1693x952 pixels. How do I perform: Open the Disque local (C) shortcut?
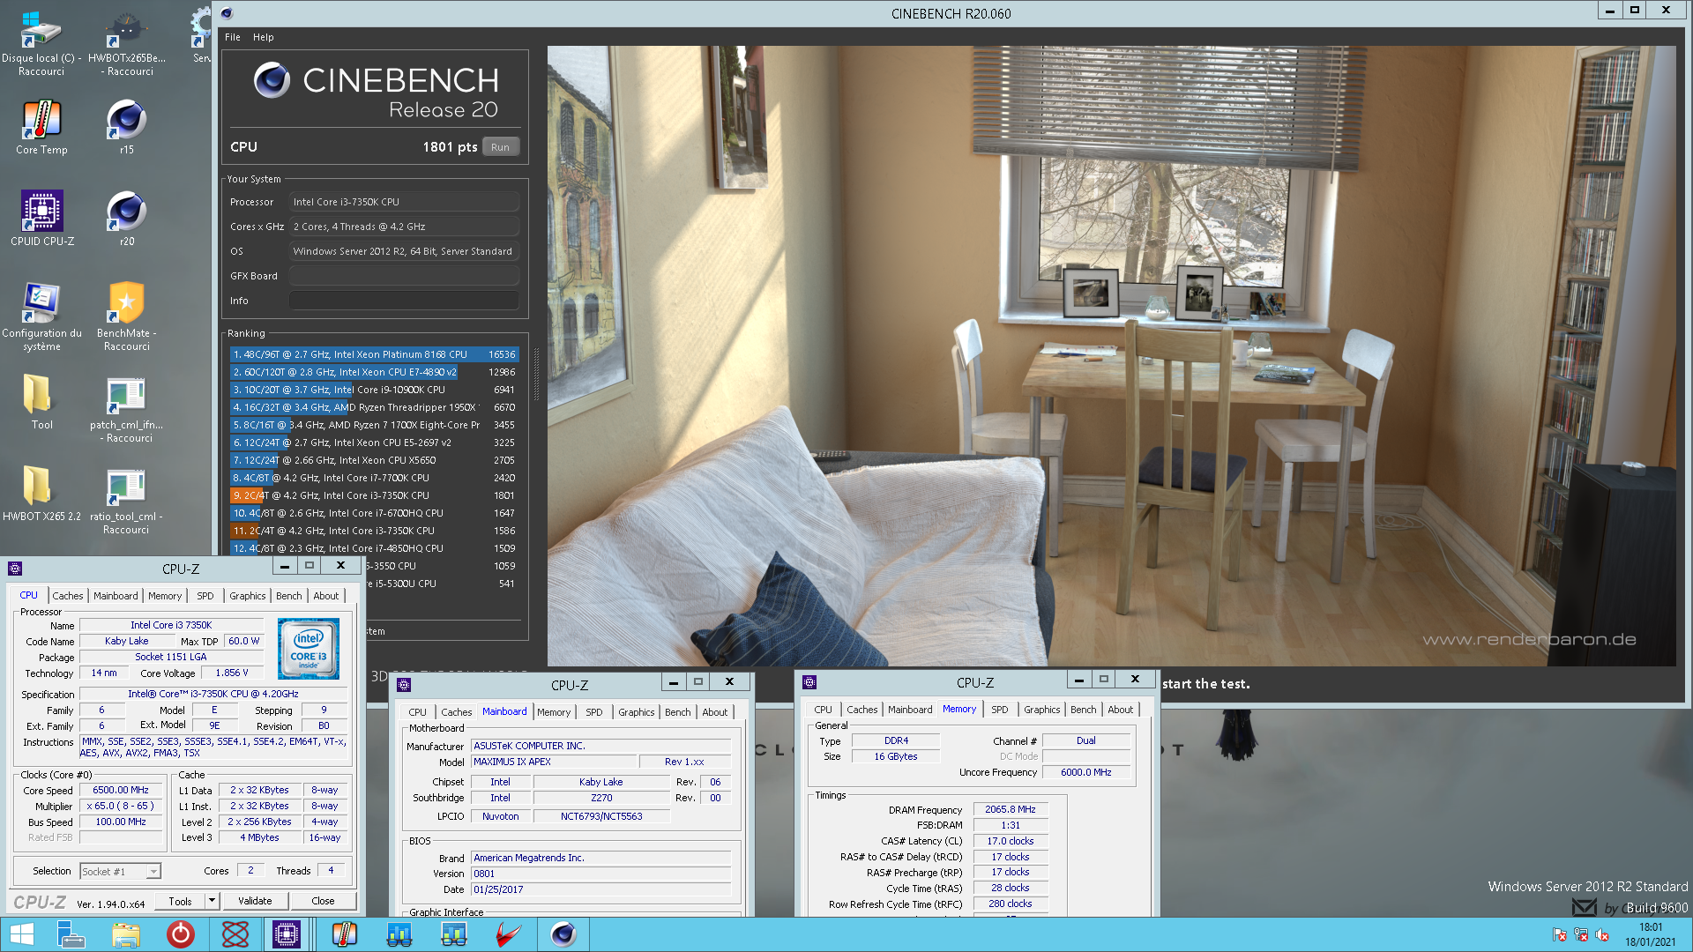tap(41, 42)
